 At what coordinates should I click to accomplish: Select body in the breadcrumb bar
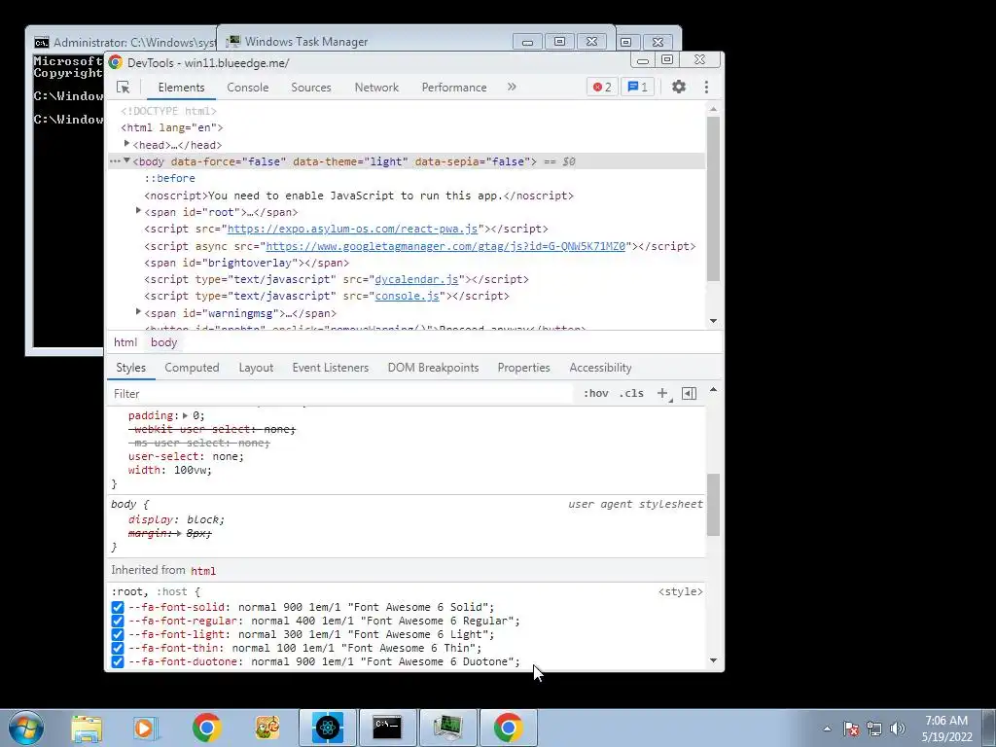click(x=163, y=342)
